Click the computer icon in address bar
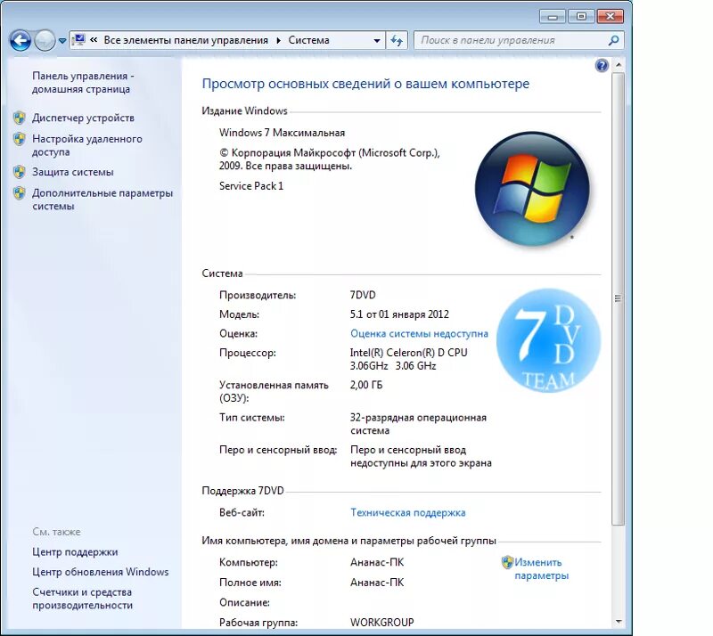 (78, 40)
